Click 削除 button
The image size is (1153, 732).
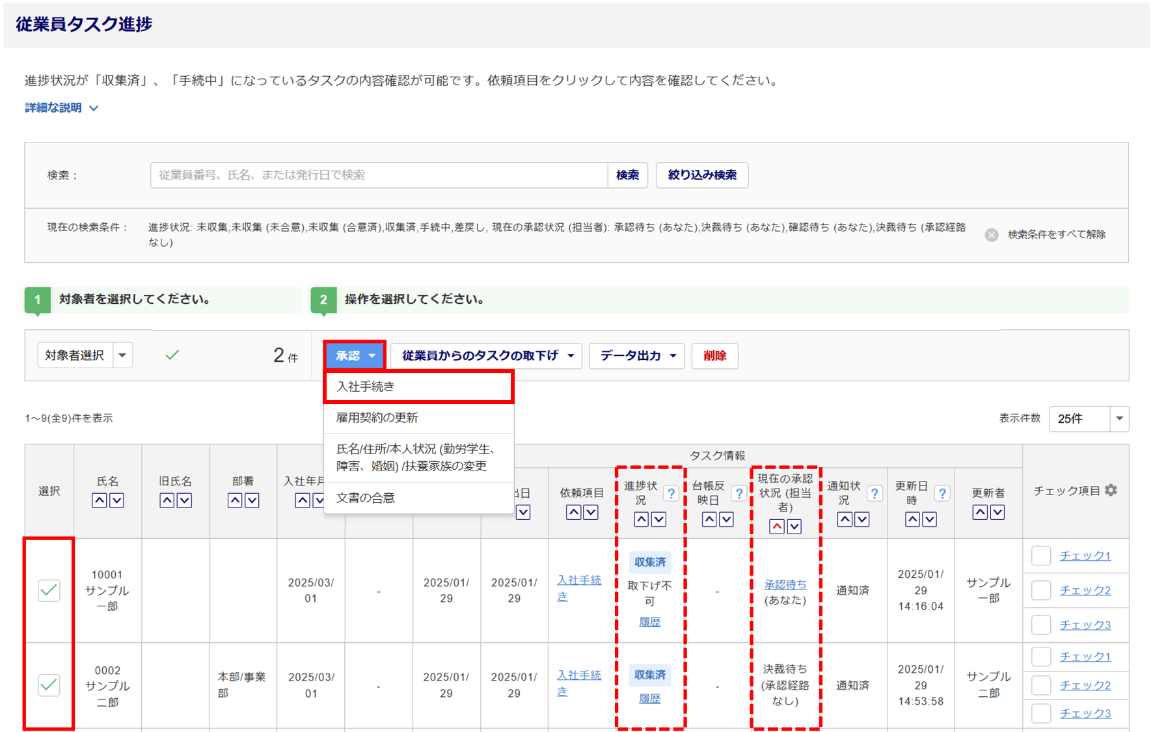click(x=714, y=356)
